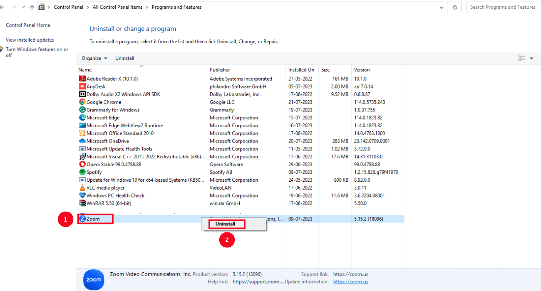Sort by the Installed On column header
541x291 pixels.
pos(302,69)
